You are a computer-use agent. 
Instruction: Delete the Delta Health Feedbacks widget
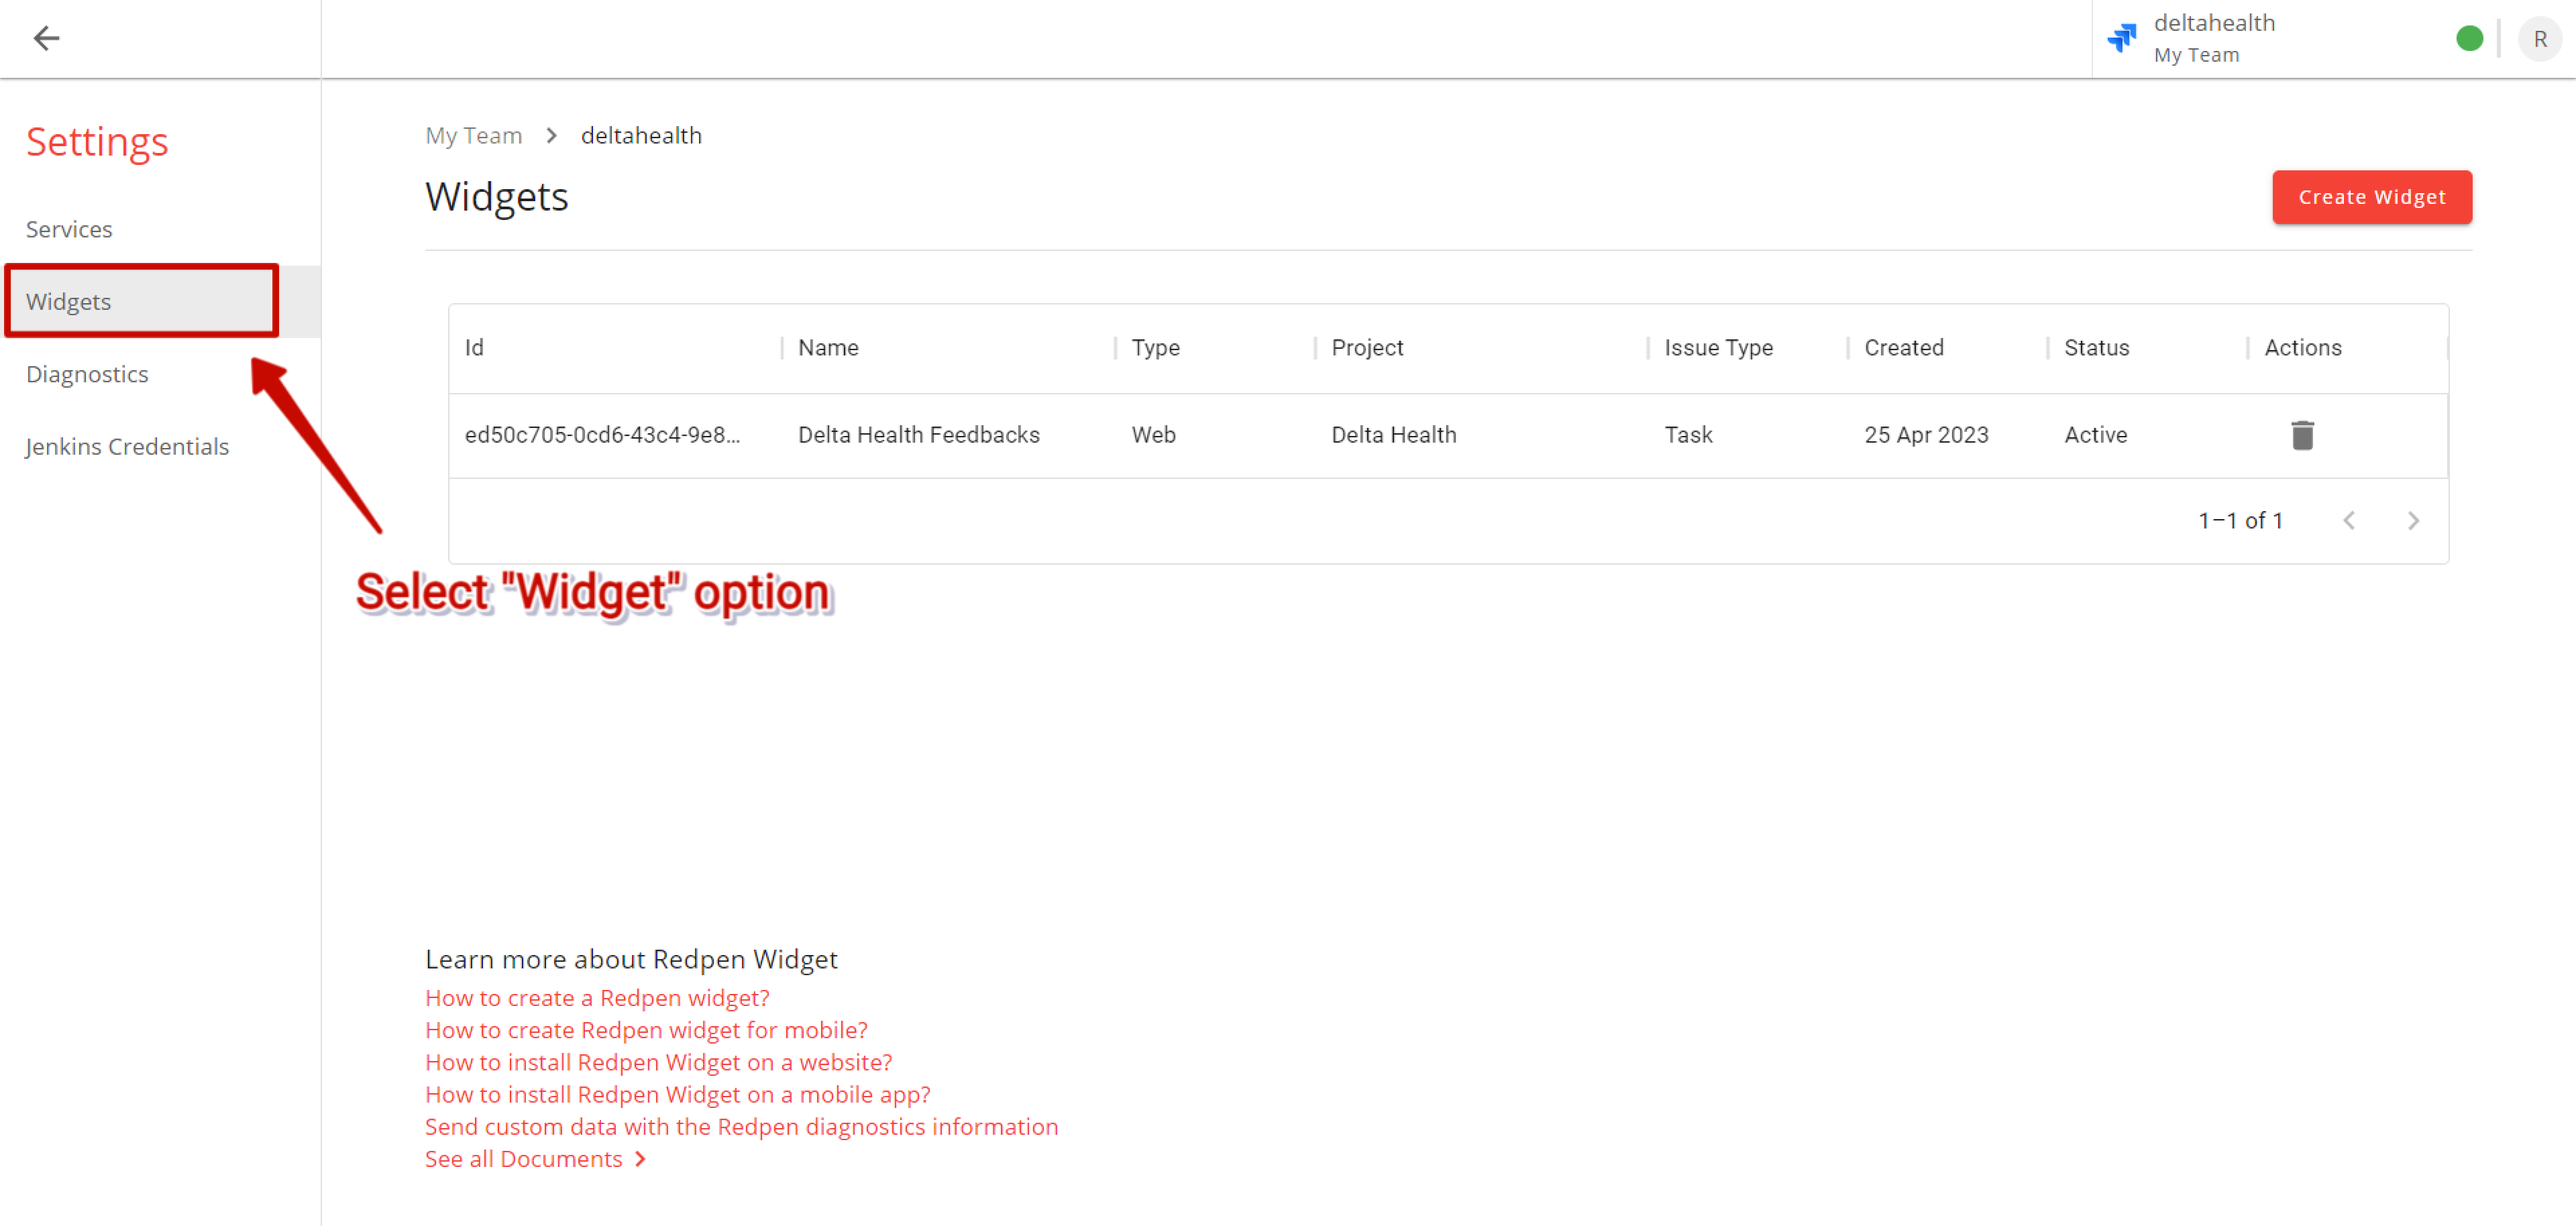pyautogui.click(x=2302, y=435)
